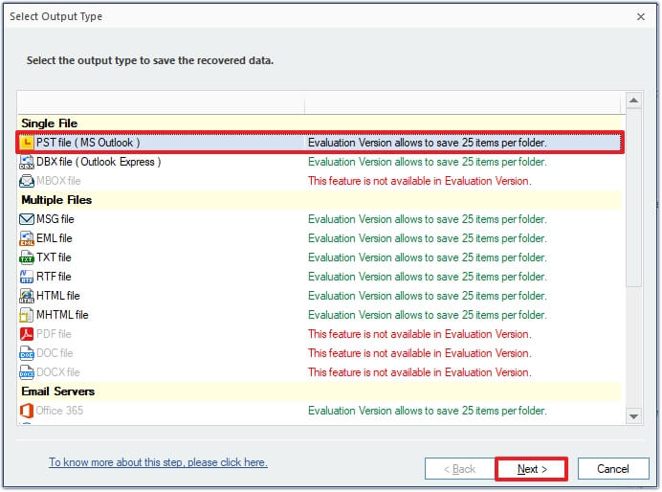662x492 pixels.
Task: Select the DOCX file label
Action: coord(57,372)
